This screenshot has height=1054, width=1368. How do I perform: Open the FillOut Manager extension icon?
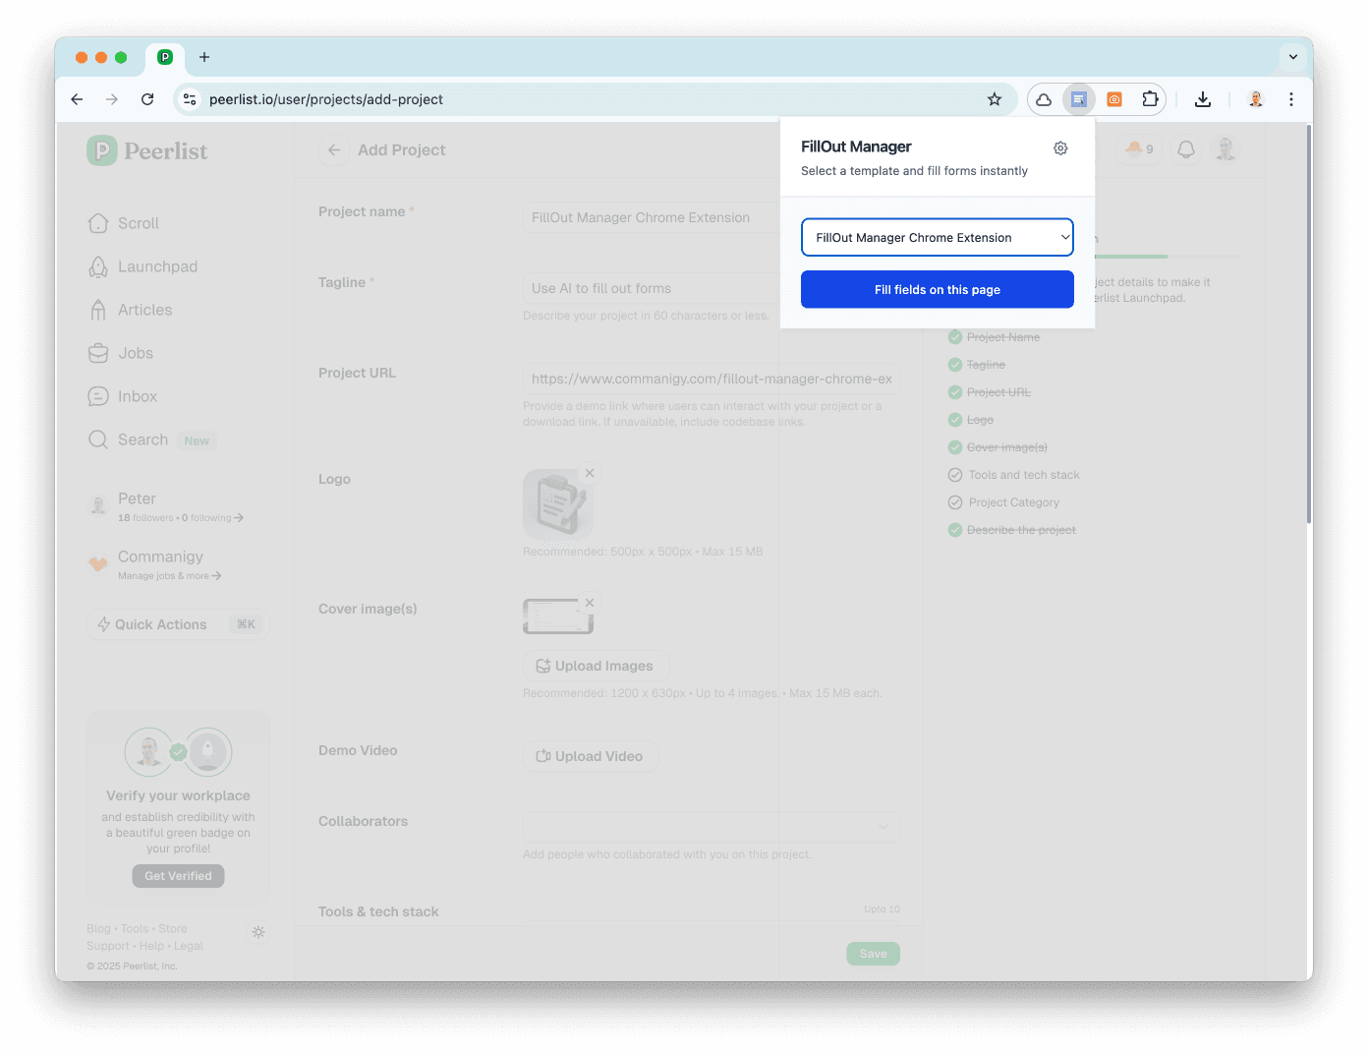1079,99
